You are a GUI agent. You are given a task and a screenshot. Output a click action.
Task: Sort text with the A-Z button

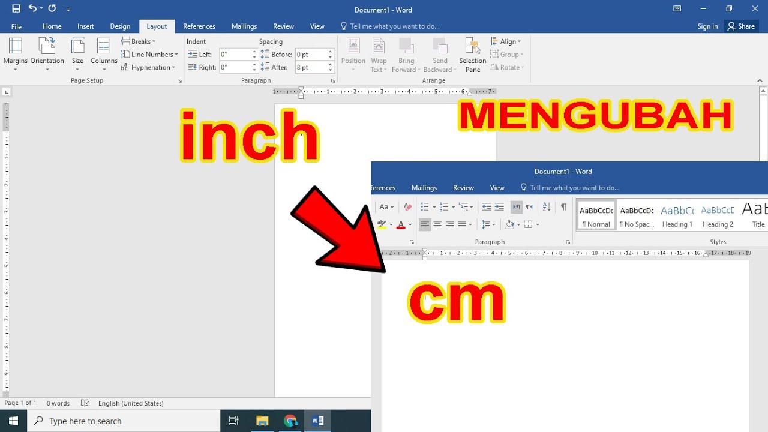(546, 207)
